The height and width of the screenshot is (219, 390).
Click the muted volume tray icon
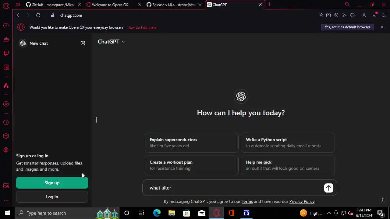[x=351, y=213]
